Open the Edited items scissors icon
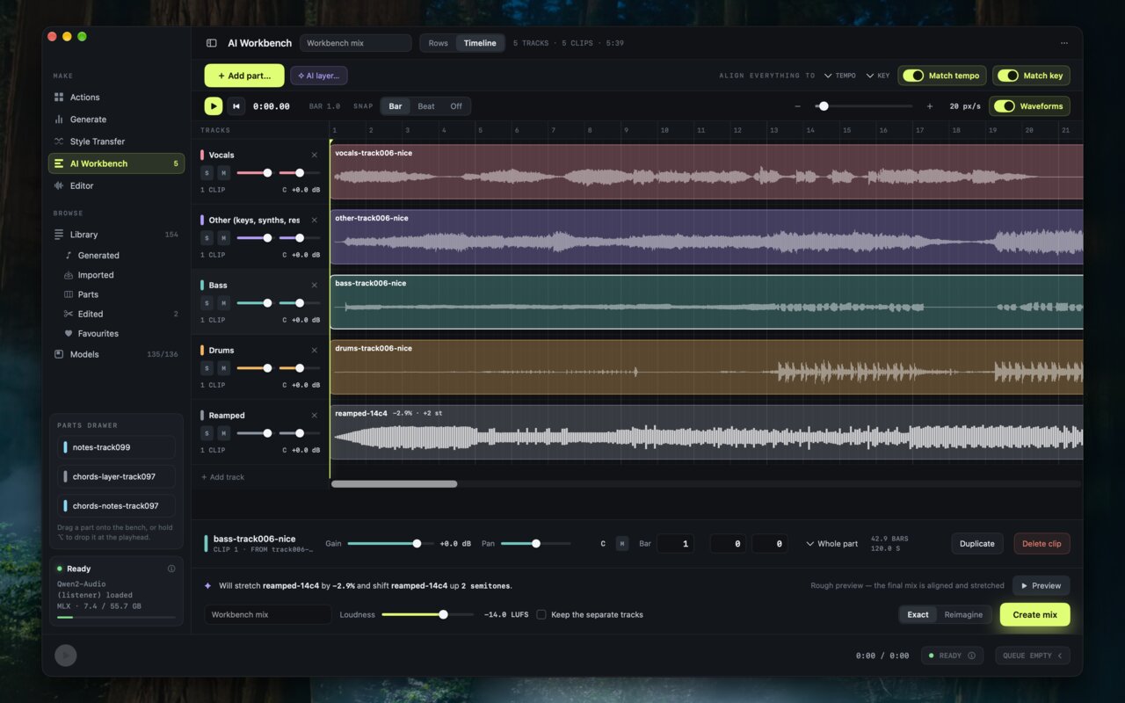Screen dimensions: 1125x703 [x=69, y=314]
